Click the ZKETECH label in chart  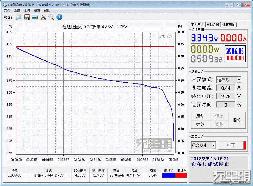pyautogui.click(x=166, y=36)
